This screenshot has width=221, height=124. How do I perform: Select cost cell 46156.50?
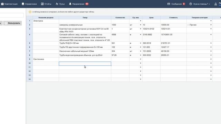[x=173, y=51]
